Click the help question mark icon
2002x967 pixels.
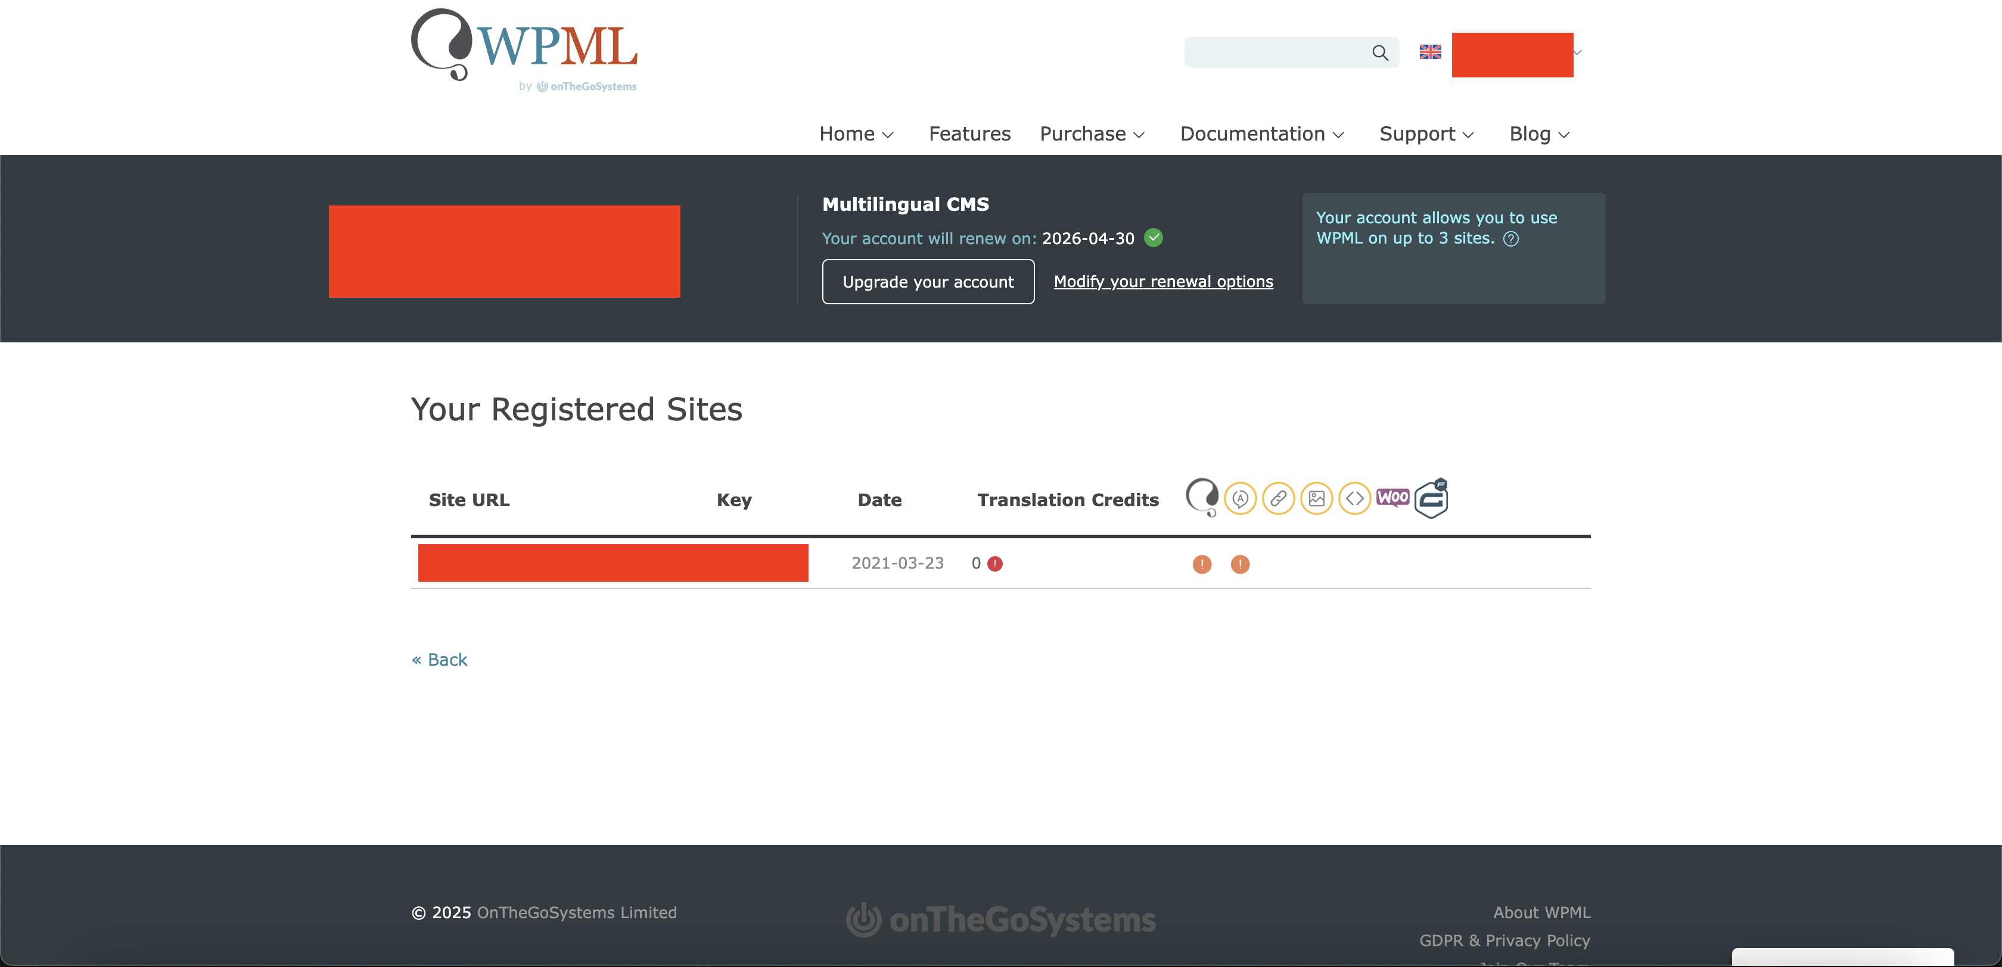click(1511, 238)
